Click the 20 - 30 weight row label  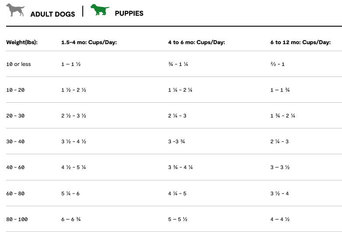click(x=15, y=116)
